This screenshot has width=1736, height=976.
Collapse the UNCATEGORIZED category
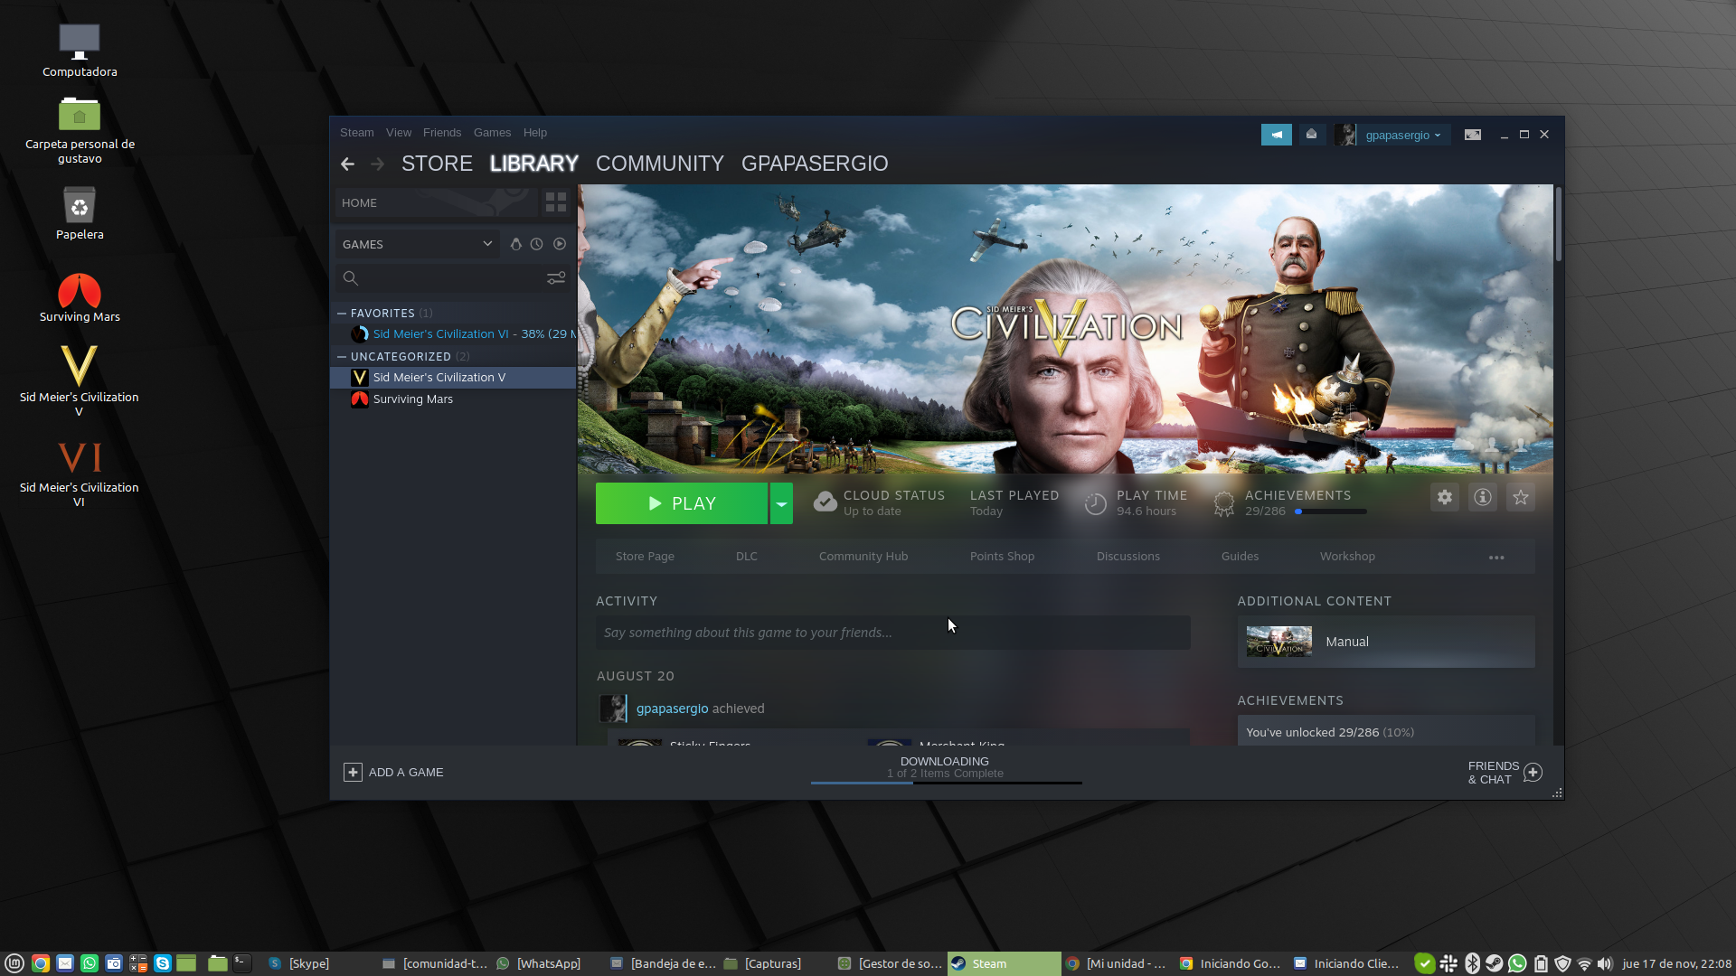click(342, 357)
